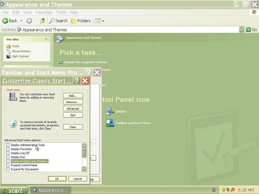Open the Favorites menu
Viewport: 259px width, 194px height.
click(x=44, y=12)
